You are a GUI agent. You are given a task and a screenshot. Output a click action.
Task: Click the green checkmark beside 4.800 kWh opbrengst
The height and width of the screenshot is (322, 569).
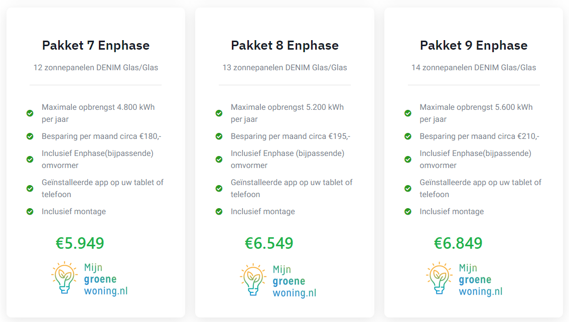click(x=30, y=113)
